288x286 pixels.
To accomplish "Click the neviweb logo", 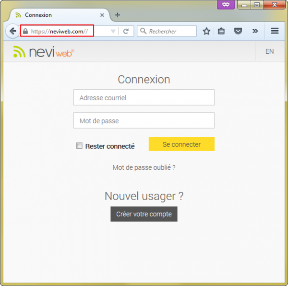I will point(44,52).
